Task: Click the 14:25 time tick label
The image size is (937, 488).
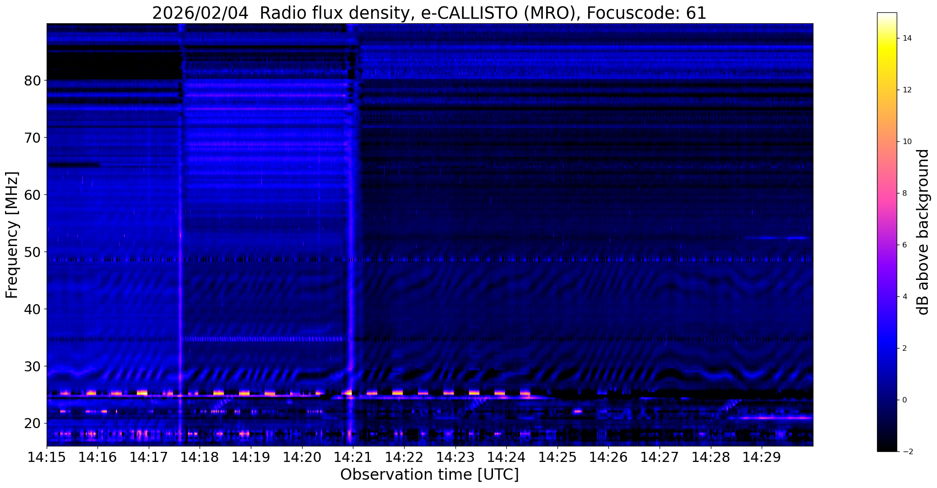Action: 557,458
